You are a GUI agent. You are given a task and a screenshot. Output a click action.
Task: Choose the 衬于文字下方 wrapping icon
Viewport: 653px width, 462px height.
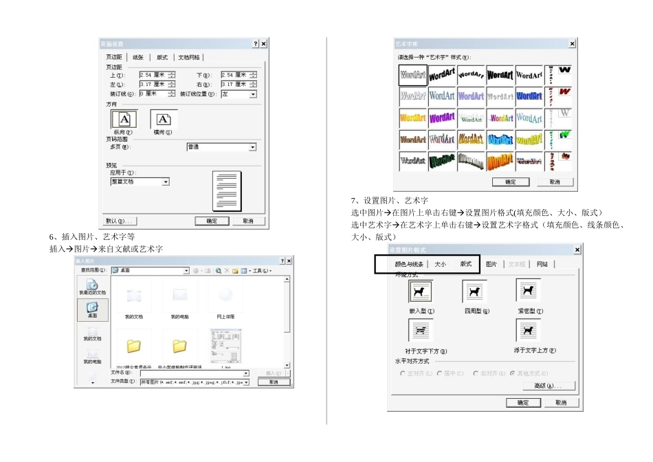(x=421, y=331)
